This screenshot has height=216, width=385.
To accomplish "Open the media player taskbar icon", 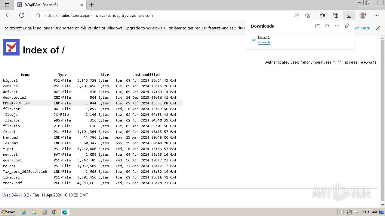I will tap(44, 212).
